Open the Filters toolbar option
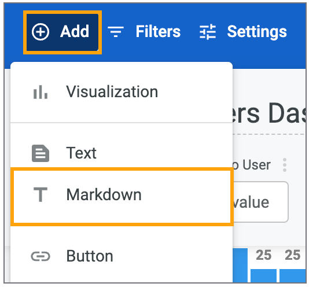 [x=144, y=32]
